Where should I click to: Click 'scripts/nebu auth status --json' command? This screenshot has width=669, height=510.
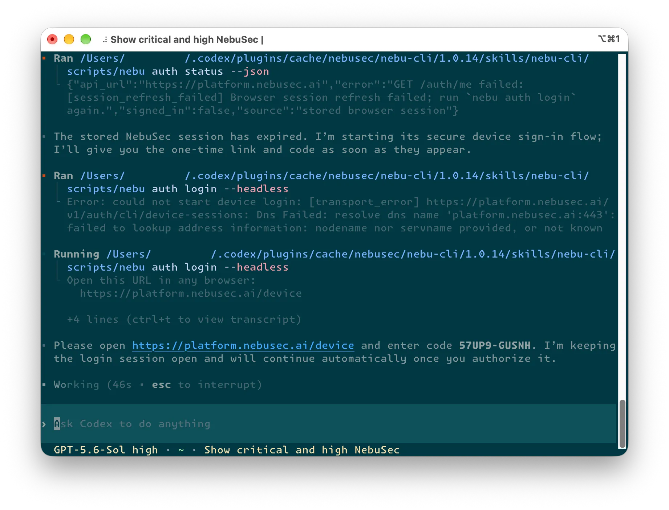[x=168, y=71]
